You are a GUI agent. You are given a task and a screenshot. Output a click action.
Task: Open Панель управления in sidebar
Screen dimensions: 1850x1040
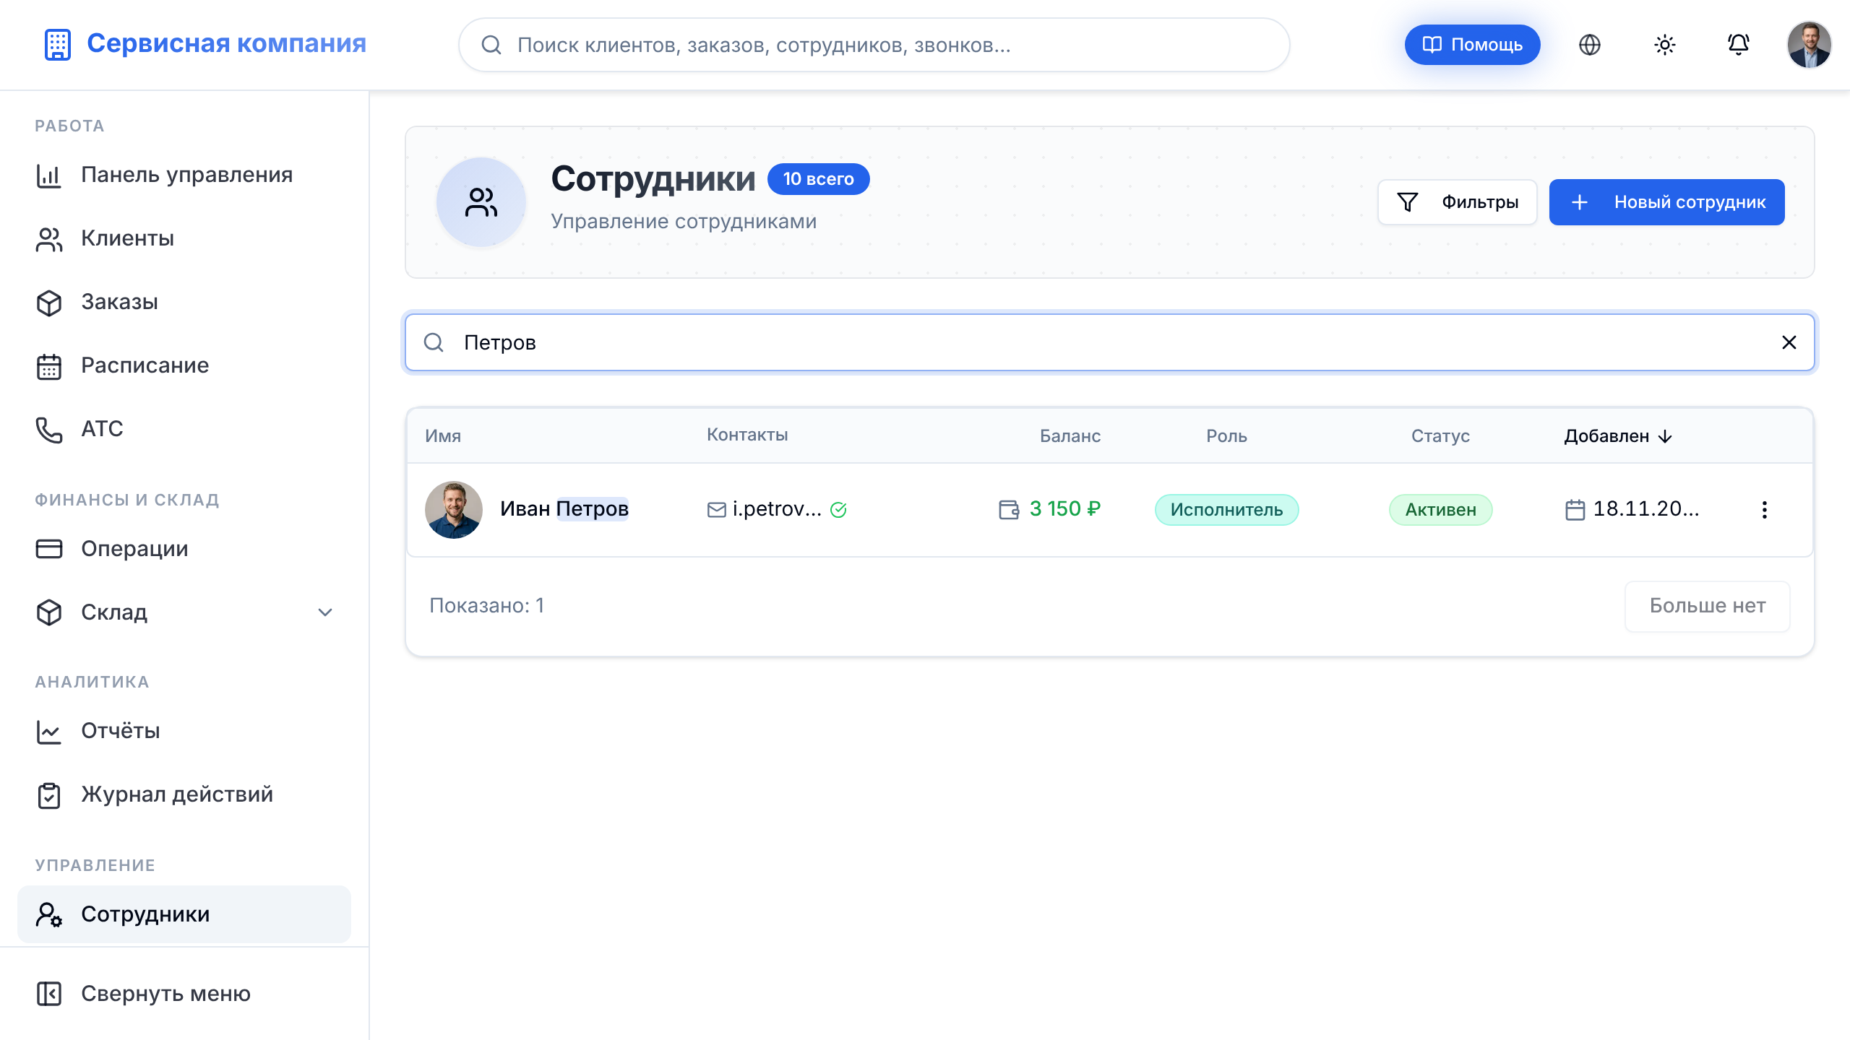[184, 175]
